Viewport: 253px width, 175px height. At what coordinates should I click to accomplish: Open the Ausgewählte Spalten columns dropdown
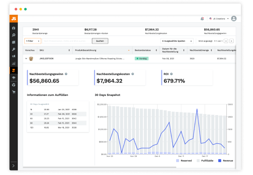[x=177, y=41]
